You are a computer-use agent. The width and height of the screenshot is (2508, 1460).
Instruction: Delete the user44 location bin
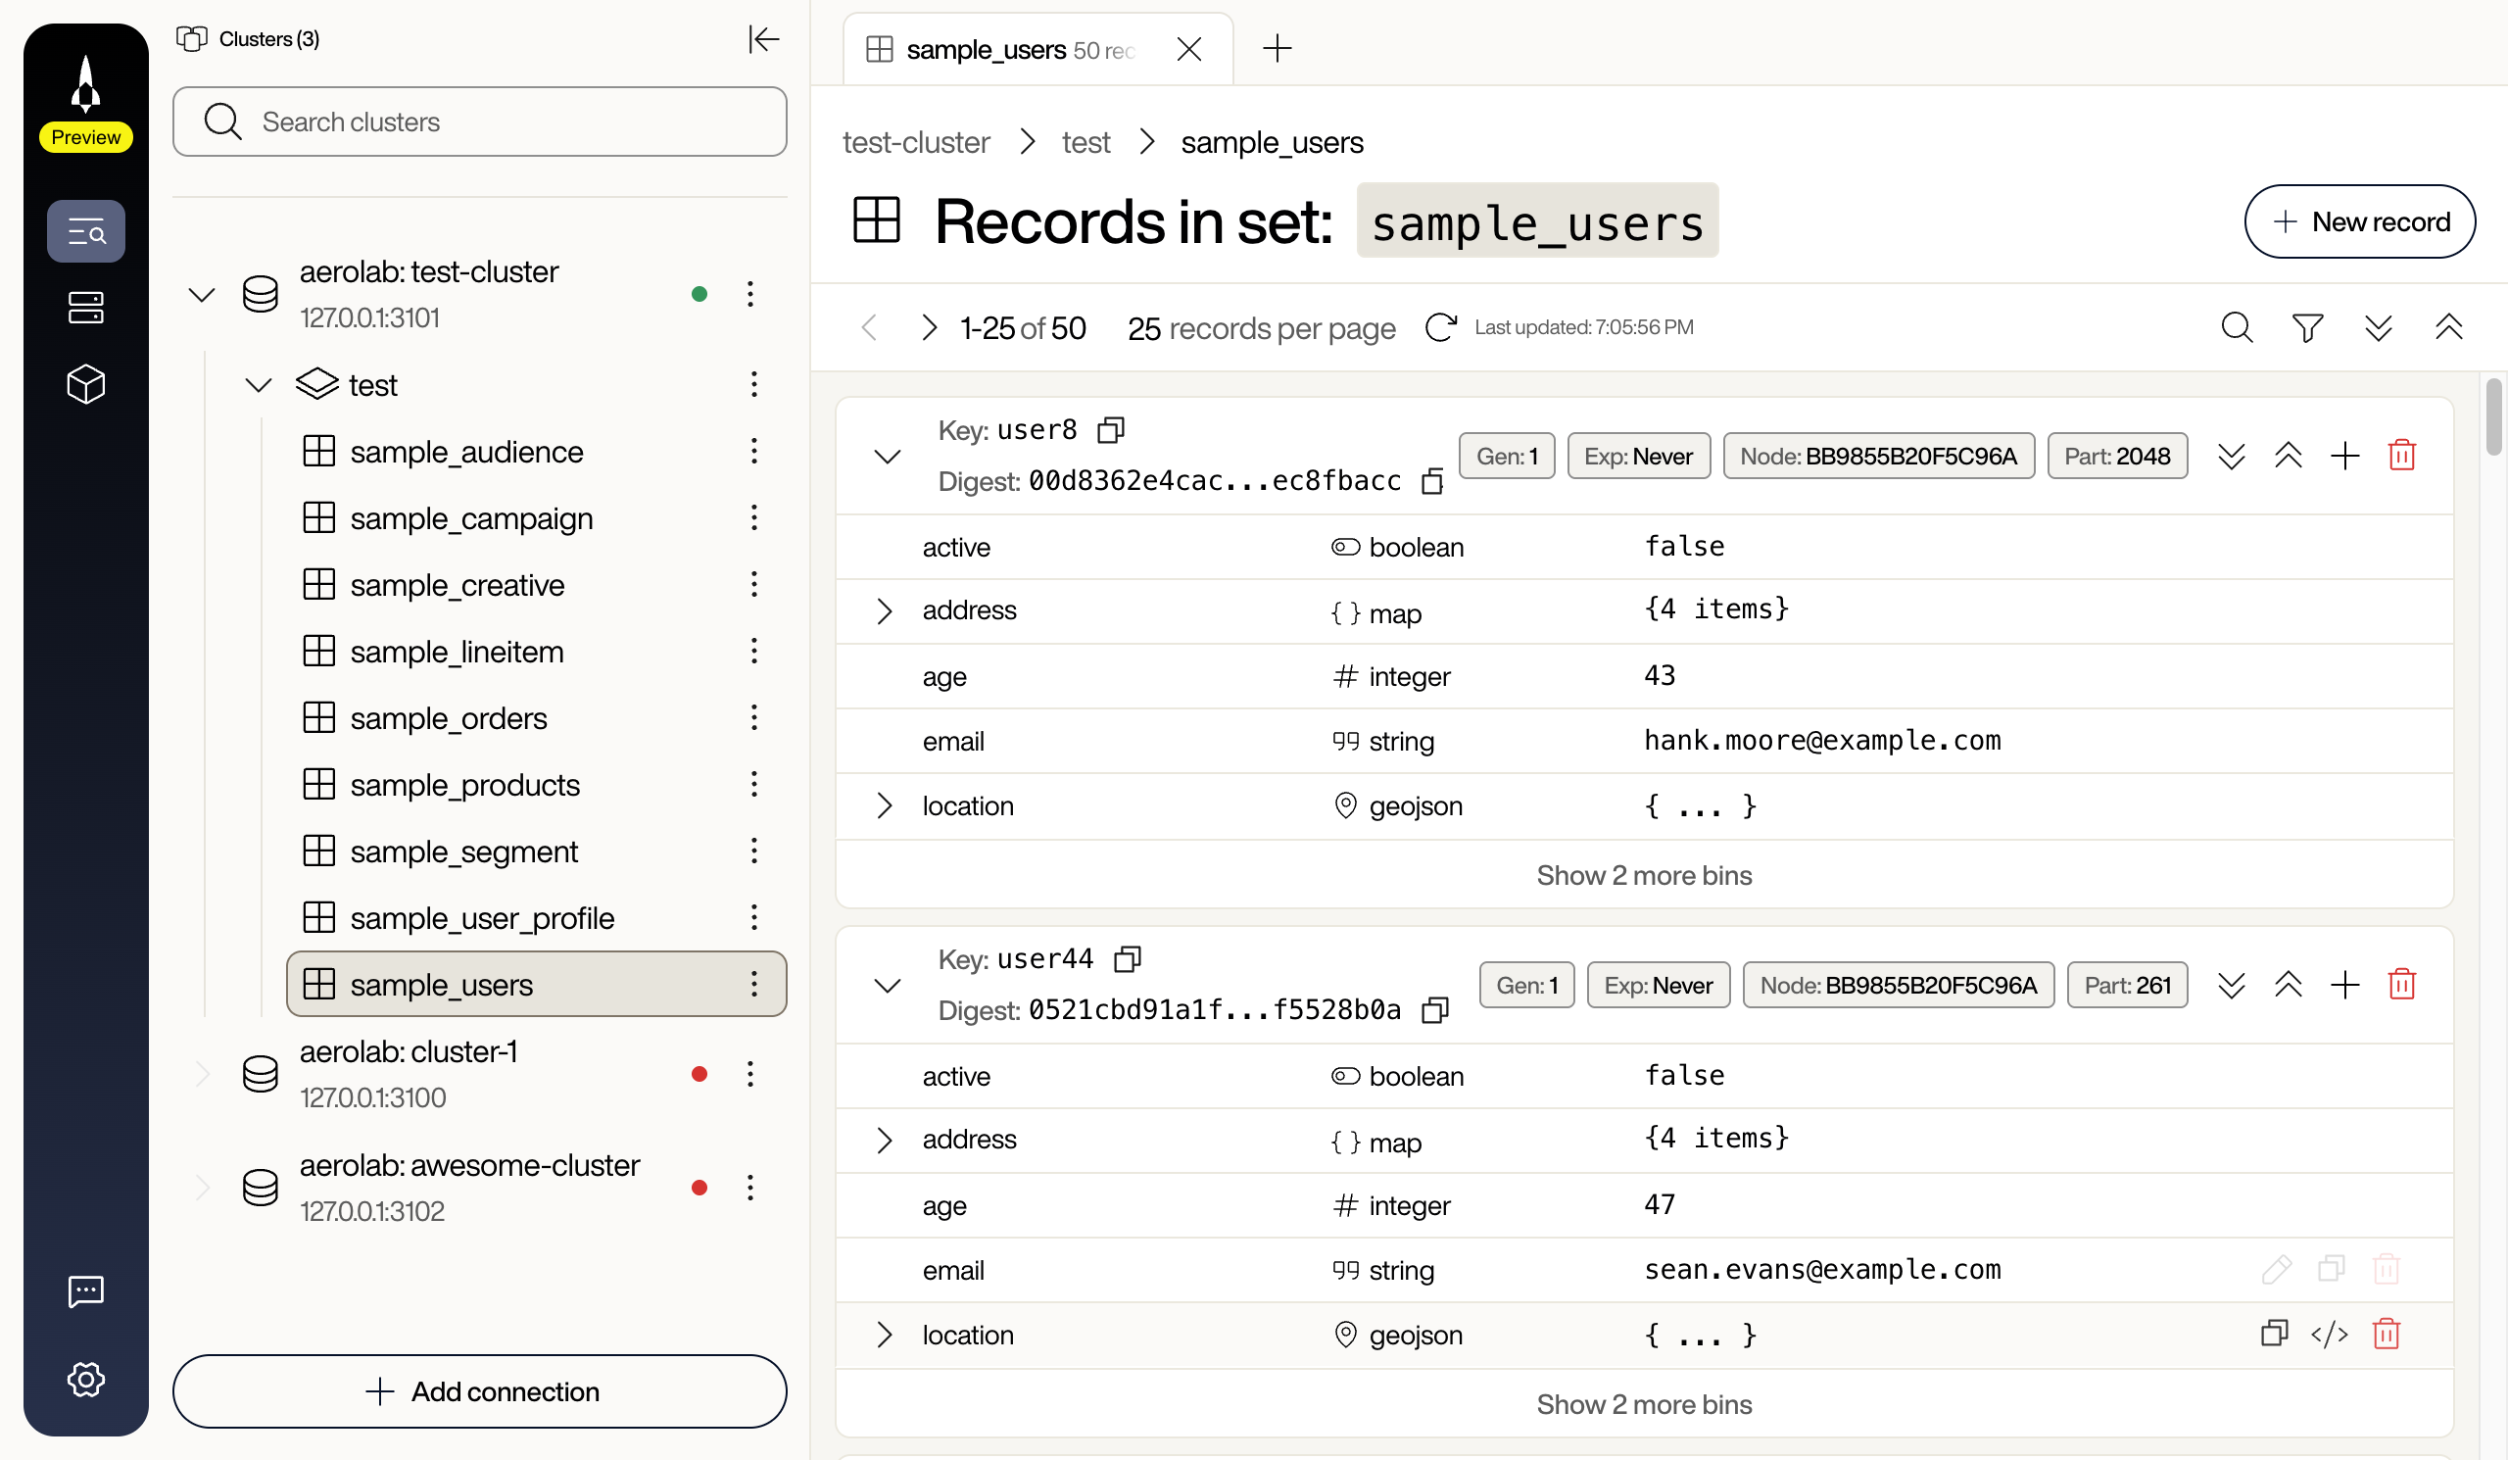[x=2386, y=1334]
